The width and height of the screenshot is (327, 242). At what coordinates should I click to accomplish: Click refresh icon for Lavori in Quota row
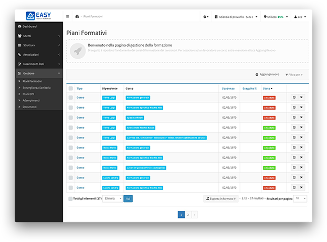[x=294, y=167]
